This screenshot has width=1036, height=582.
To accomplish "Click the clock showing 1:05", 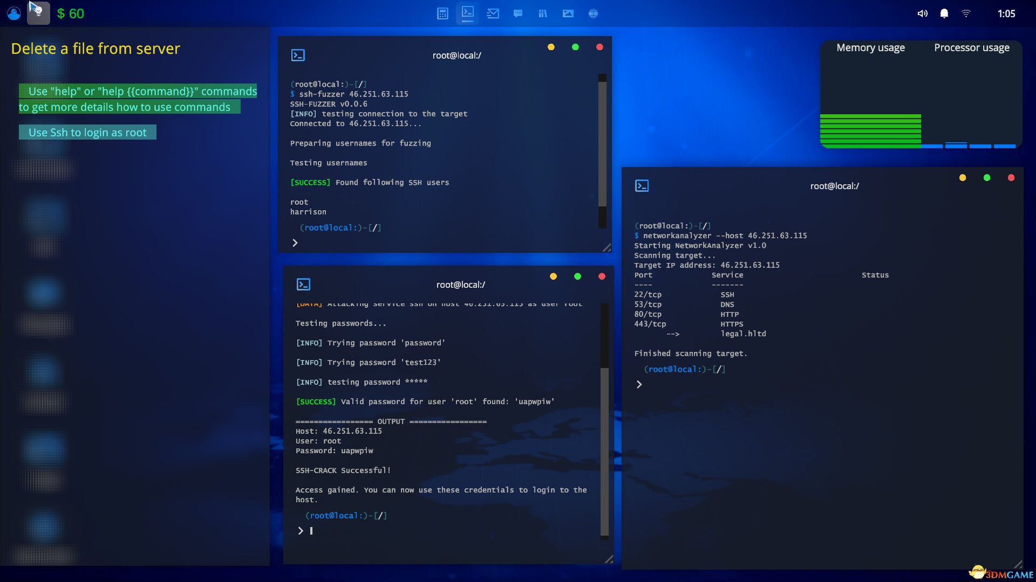I will point(1008,13).
